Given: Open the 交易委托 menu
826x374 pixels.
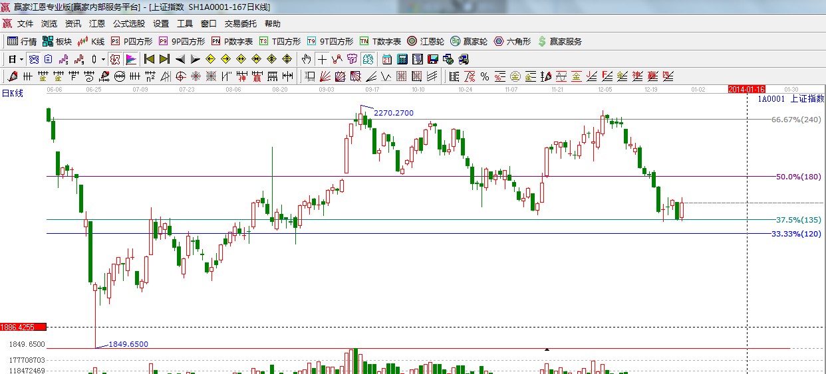Looking at the screenshot, I should (x=240, y=23).
